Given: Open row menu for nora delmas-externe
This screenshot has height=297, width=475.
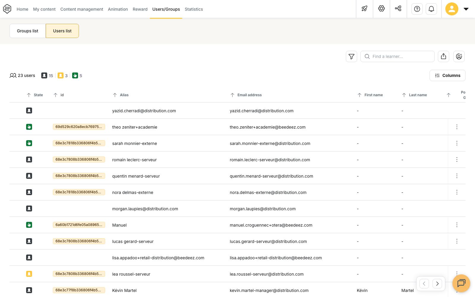Looking at the screenshot, I should click(457, 192).
